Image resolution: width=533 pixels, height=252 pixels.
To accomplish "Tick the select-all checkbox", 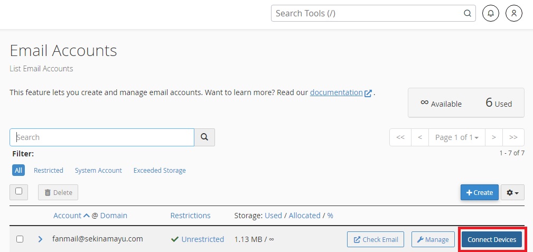I will pos(18,191).
